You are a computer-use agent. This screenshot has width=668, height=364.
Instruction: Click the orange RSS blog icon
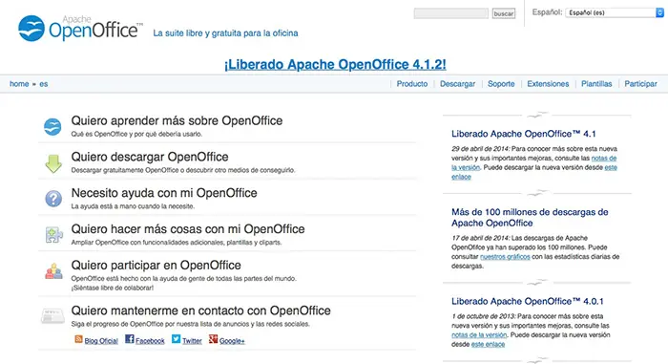click(79, 339)
